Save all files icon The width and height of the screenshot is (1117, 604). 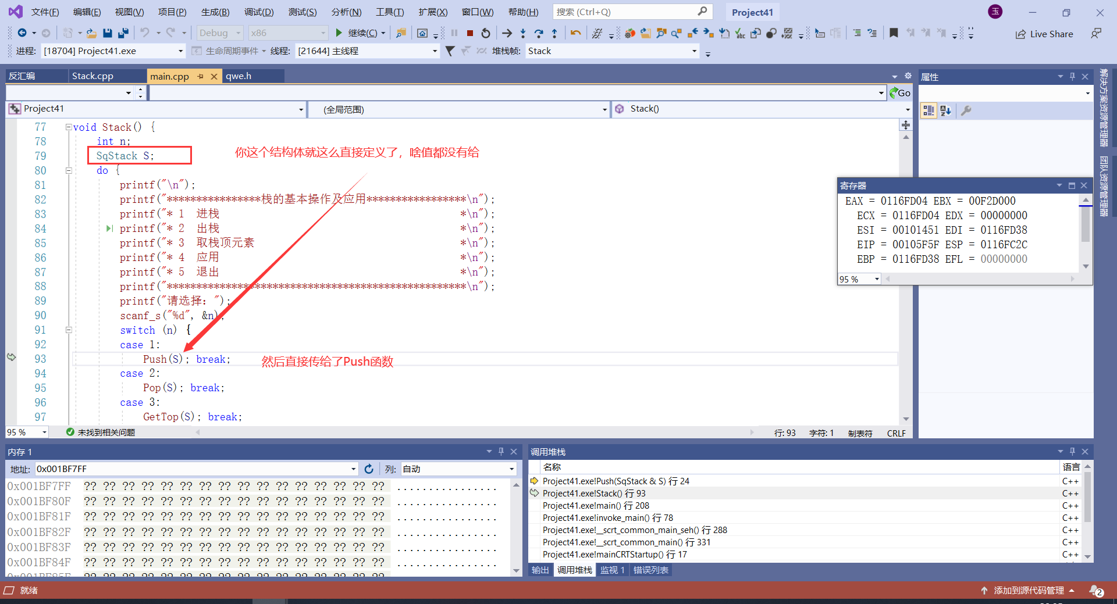[123, 33]
